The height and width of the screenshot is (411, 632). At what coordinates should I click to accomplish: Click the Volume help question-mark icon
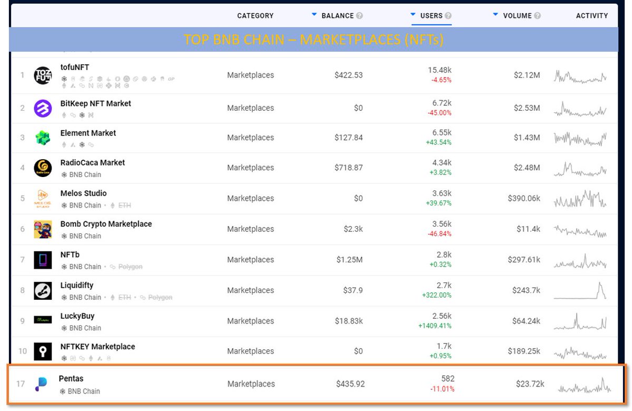(x=537, y=16)
